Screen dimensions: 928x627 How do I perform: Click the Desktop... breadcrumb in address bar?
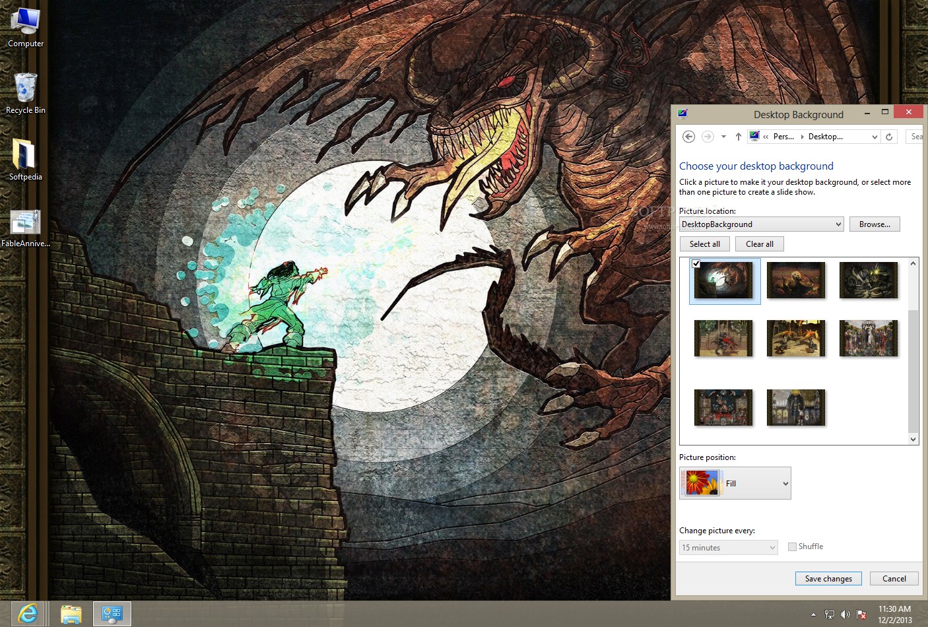point(825,137)
